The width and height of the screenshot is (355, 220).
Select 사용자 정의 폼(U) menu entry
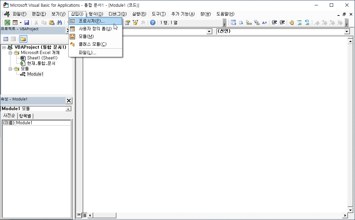point(96,29)
